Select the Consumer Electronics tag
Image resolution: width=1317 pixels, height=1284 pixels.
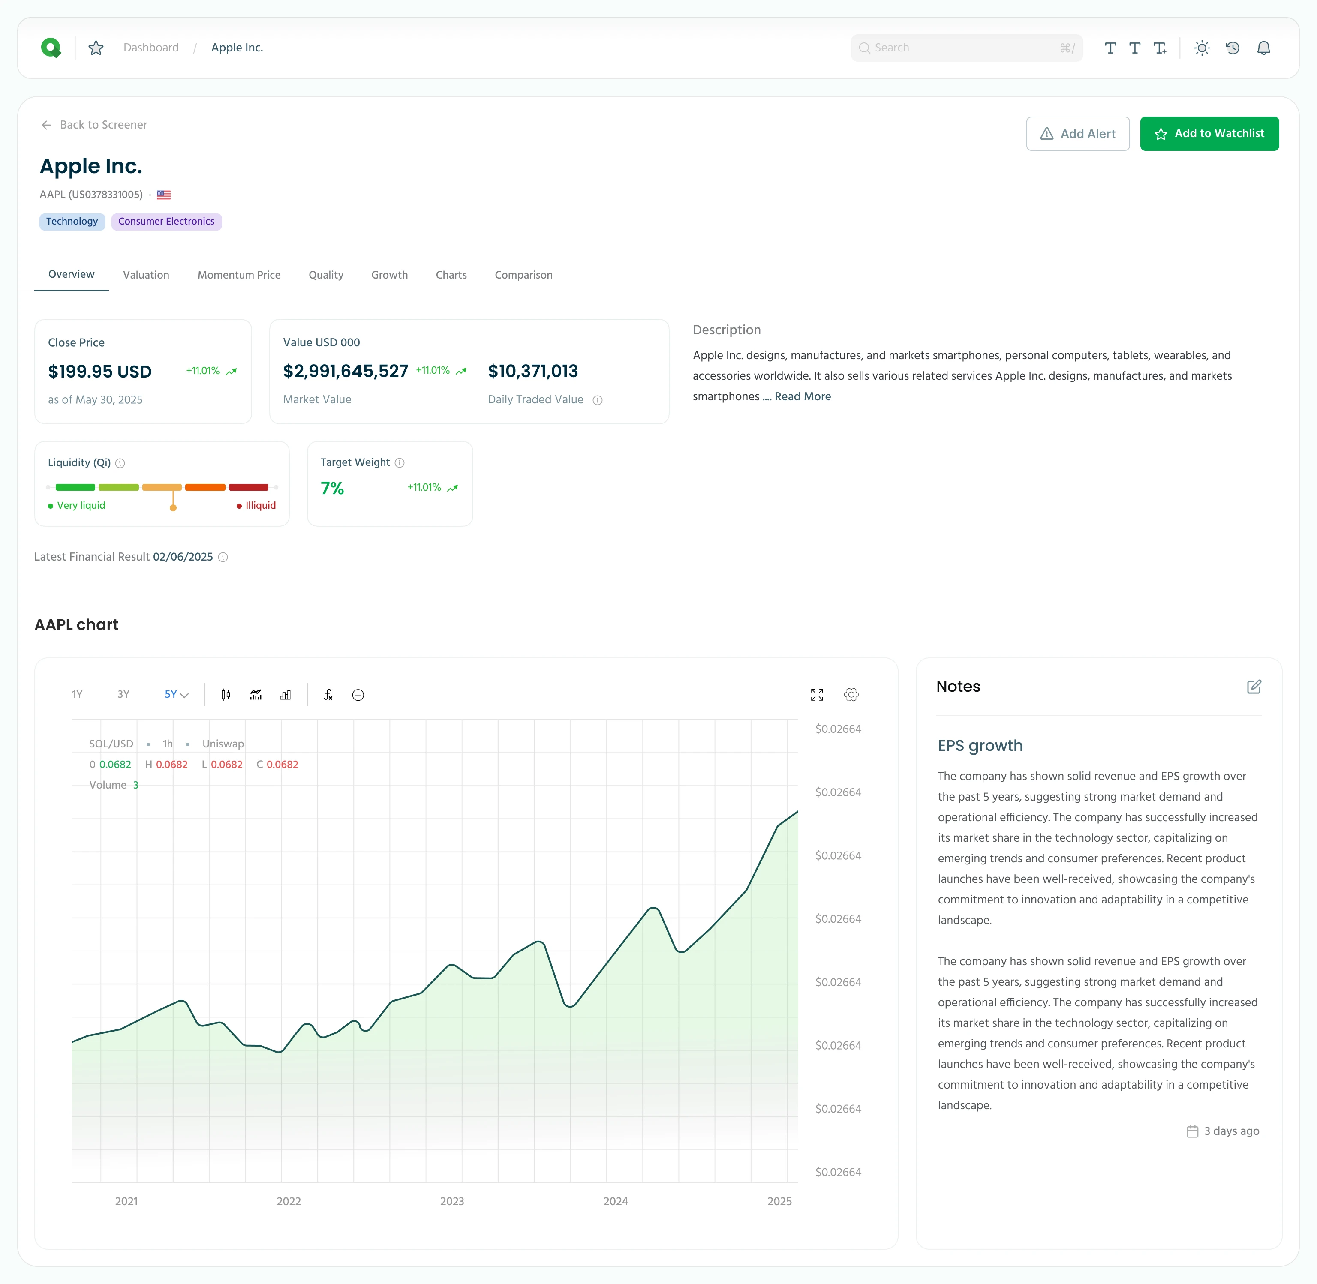click(167, 221)
